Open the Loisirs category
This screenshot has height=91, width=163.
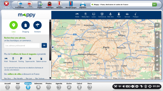tap(94, 15)
